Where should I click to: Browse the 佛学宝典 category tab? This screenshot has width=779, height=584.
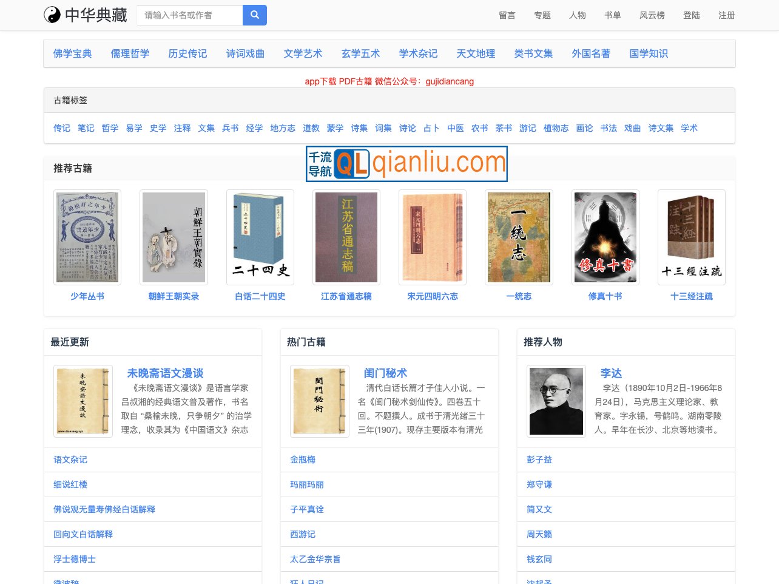[72, 53]
